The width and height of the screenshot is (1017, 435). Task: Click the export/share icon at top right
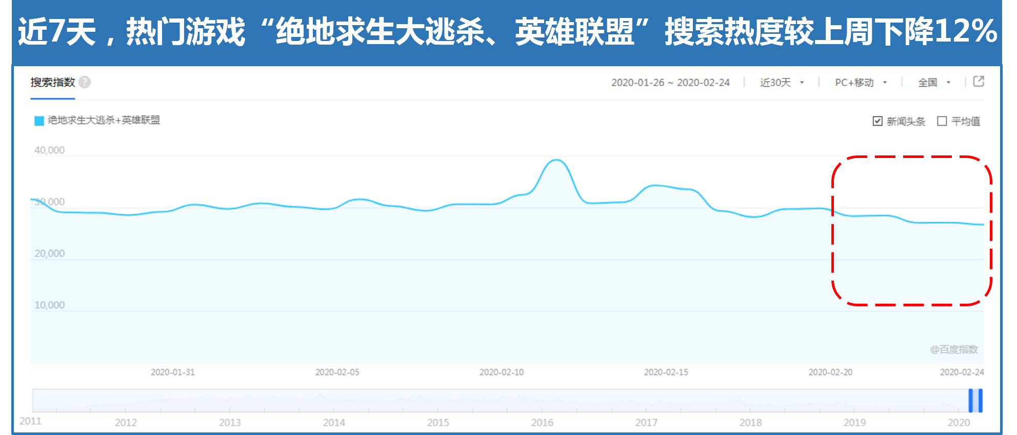pyautogui.click(x=979, y=81)
